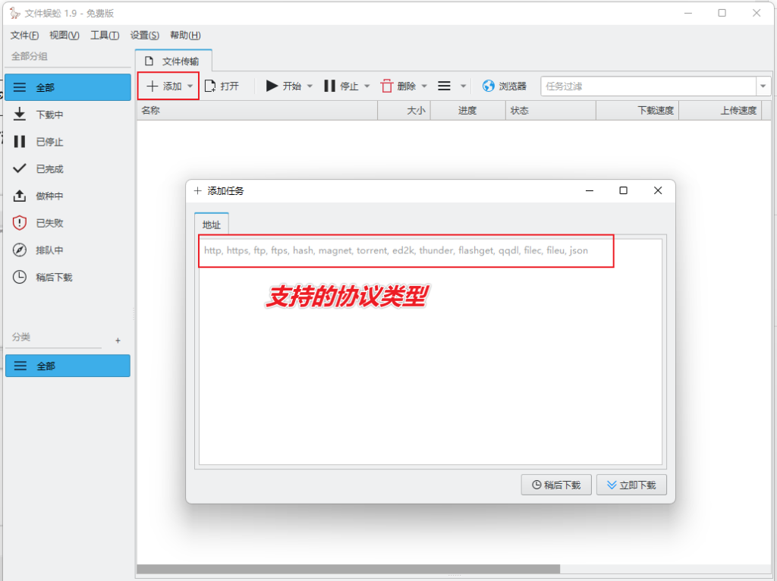Screen dimensions: 777x581
Task: Open the 任务过滤 filter dropdown
Action: point(762,86)
